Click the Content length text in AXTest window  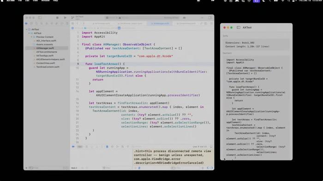[x=247, y=46]
